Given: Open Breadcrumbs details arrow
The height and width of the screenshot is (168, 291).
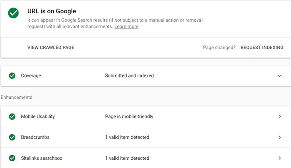Looking at the screenshot, I should click(280, 137).
